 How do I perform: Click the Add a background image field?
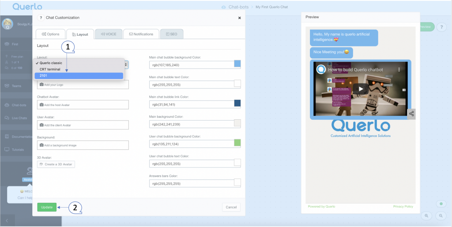(x=83, y=145)
